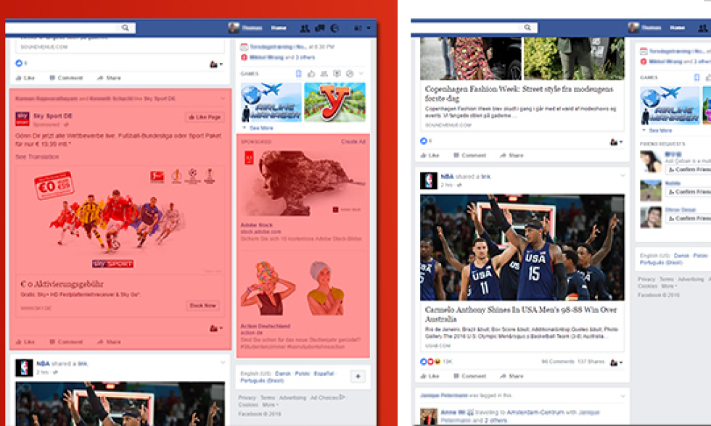Expand NBA post options in left window
The image size is (711, 426).
pyautogui.click(x=223, y=363)
